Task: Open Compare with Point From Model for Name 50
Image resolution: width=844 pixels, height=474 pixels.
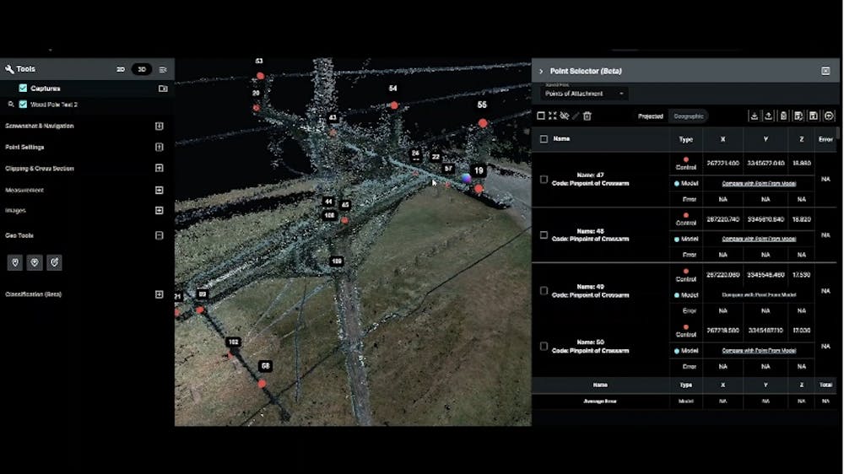Action: [x=759, y=351]
